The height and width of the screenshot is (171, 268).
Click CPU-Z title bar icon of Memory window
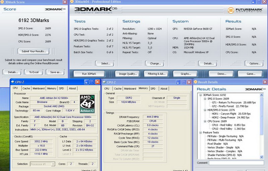[x=104, y=82]
